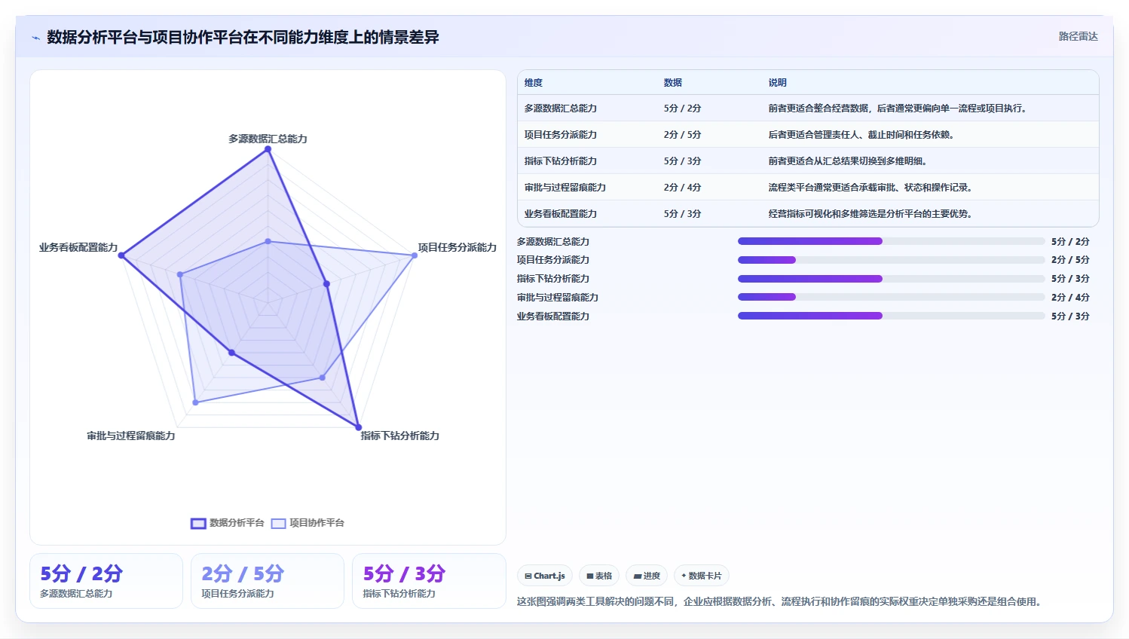This screenshot has height=639, width=1129.
Task: Click the 多源数据汇总能力 progress bar
Action: (892, 241)
